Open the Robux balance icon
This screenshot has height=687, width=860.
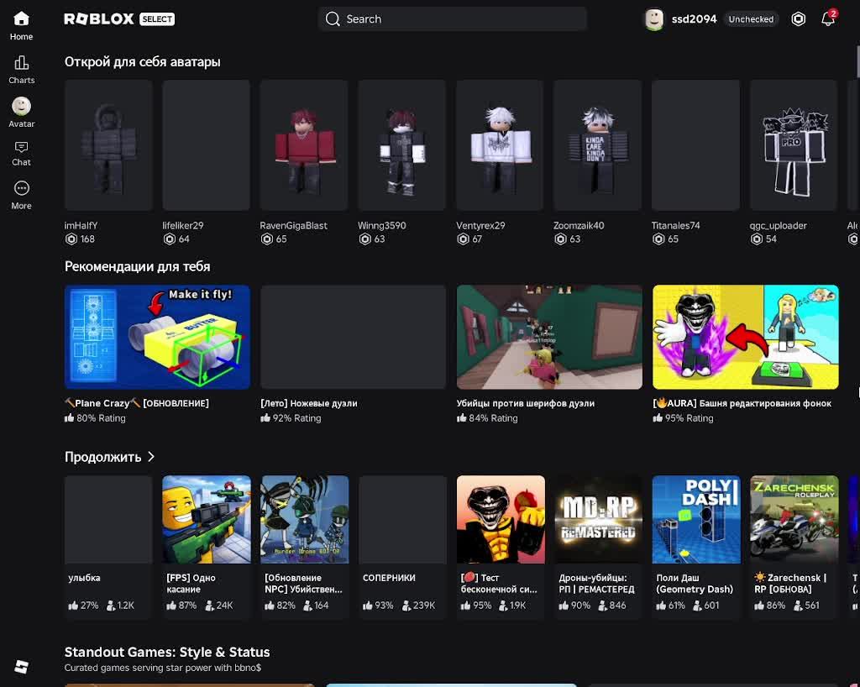click(799, 19)
